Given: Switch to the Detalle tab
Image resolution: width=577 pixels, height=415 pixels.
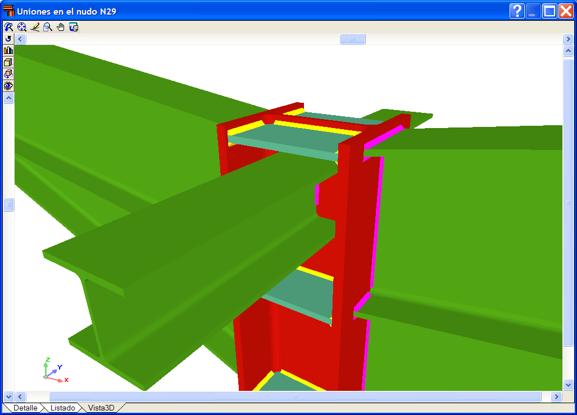Looking at the screenshot, I should pos(25,408).
